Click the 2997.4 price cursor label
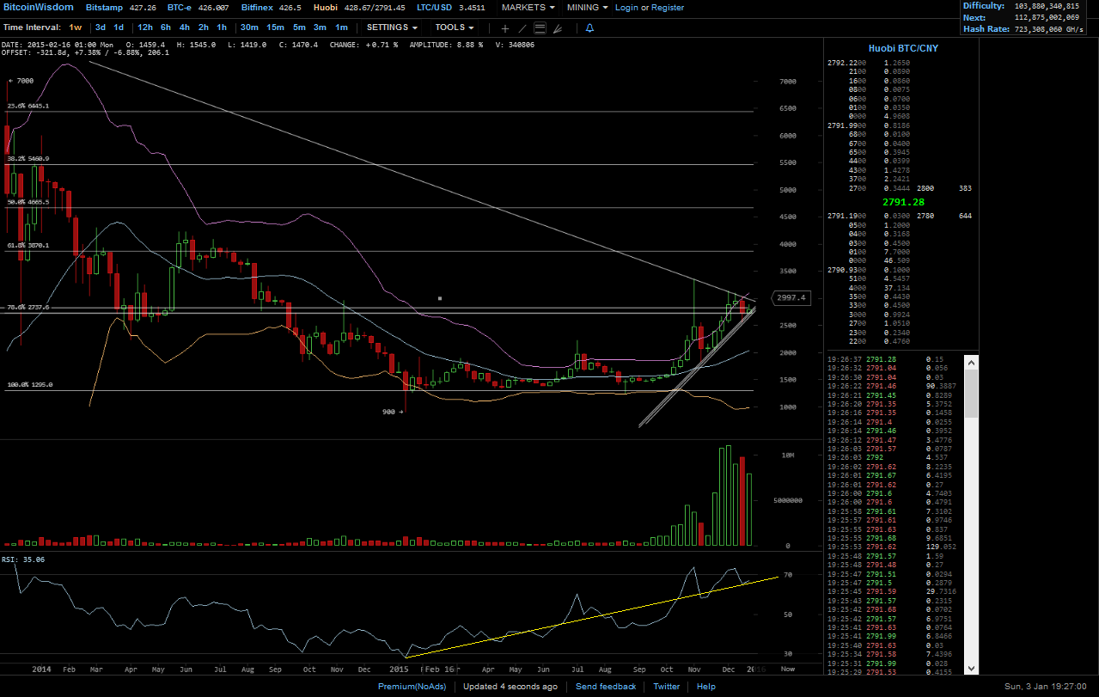This screenshot has height=697, width=1099. (791, 297)
